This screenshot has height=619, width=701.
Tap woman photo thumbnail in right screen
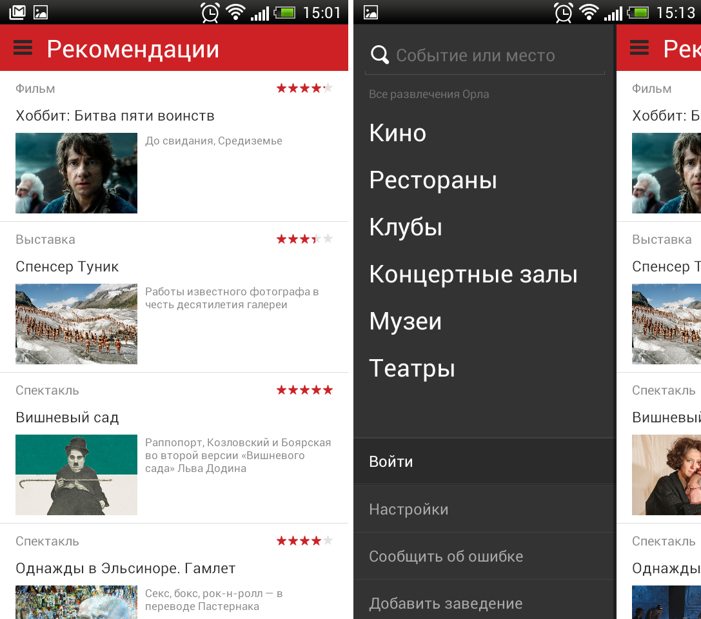pyautogui.click(x=667, y=475)
